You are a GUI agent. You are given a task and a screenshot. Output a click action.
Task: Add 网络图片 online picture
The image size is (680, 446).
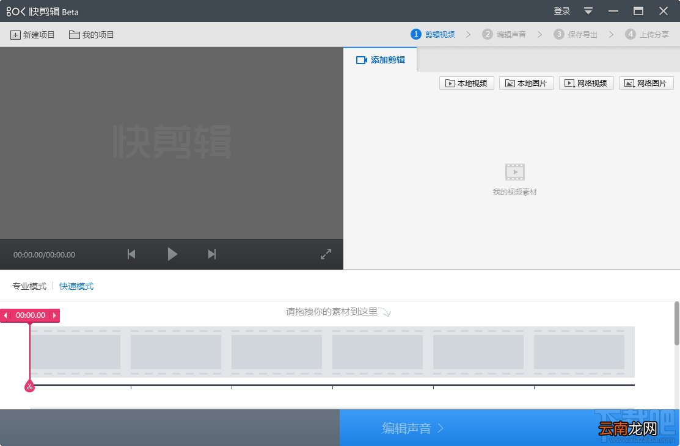tap(646, 83)
